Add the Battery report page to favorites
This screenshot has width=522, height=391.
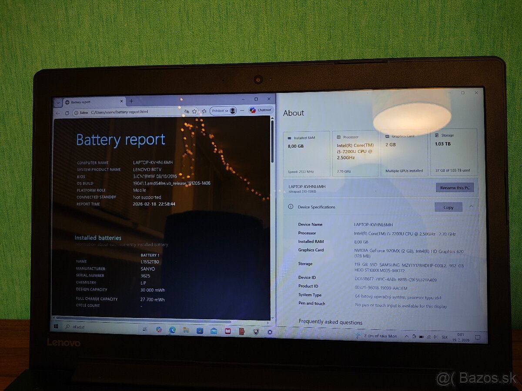pyautogui.click(x=194, y=111)
